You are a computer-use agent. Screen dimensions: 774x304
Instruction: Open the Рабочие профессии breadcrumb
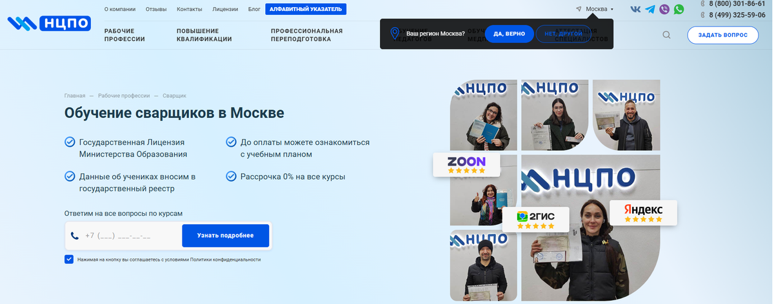[124, 95]
